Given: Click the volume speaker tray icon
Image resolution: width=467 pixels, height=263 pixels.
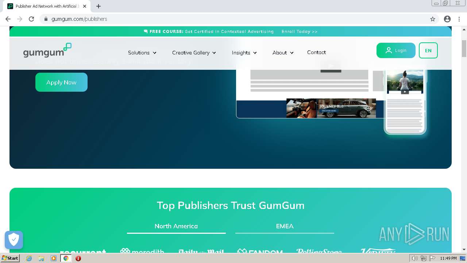Looking at the screenshot, I should coord(415,258).
